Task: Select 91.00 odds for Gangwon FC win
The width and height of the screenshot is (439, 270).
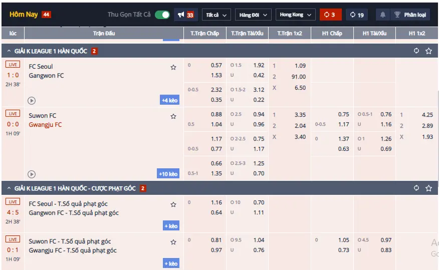Action: (298, 77)
